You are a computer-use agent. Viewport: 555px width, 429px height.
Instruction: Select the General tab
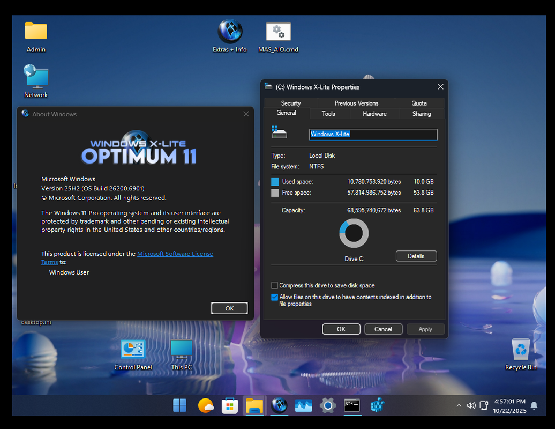click(x=287, y=113)
